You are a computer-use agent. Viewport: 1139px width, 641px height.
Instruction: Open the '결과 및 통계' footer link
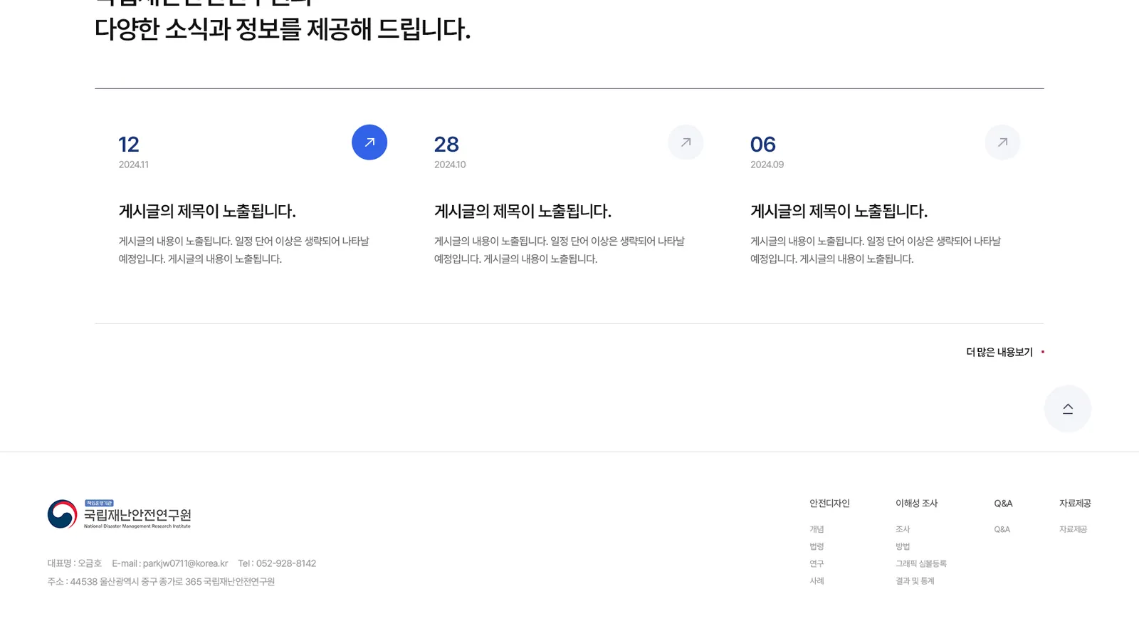pyautogui.click(x=915, y=580)
